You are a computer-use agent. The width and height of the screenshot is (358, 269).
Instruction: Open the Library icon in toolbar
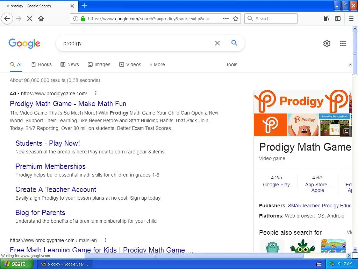click(327, 19)
